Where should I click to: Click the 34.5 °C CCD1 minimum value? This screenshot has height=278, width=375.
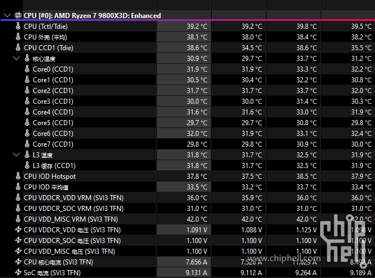(x=252, y=48)
